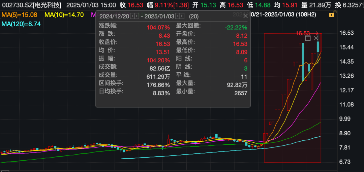Image resolution: width=364 pixels, height=172 pixels.
Task: Click the 涨跌幅 104.07% value in the popup
Action: [x=158, y=27]
